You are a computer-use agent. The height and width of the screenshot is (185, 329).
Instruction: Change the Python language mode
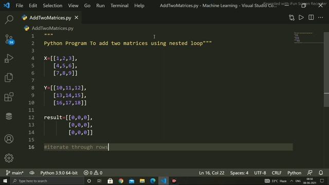pos(294,173)
